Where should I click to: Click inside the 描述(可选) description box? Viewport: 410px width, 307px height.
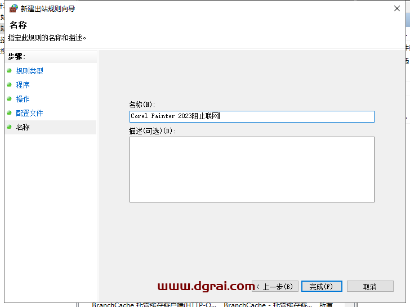point(252,169)
